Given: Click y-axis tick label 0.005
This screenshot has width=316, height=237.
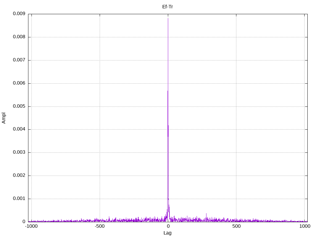Looking at the screenshot, I should (x=19, y=106).
